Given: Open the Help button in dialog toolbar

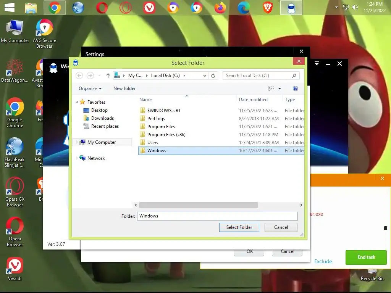Looking at the screenshot, I should tap(296, 89).
